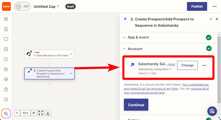The width and height of the screenshot is (221, 120).
Task: Open the Zapier home logo
Action: click(x=6, y=7)
